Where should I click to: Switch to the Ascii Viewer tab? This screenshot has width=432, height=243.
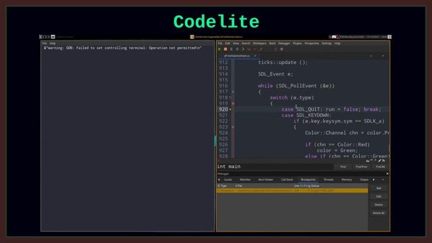(x=265, y=180)
